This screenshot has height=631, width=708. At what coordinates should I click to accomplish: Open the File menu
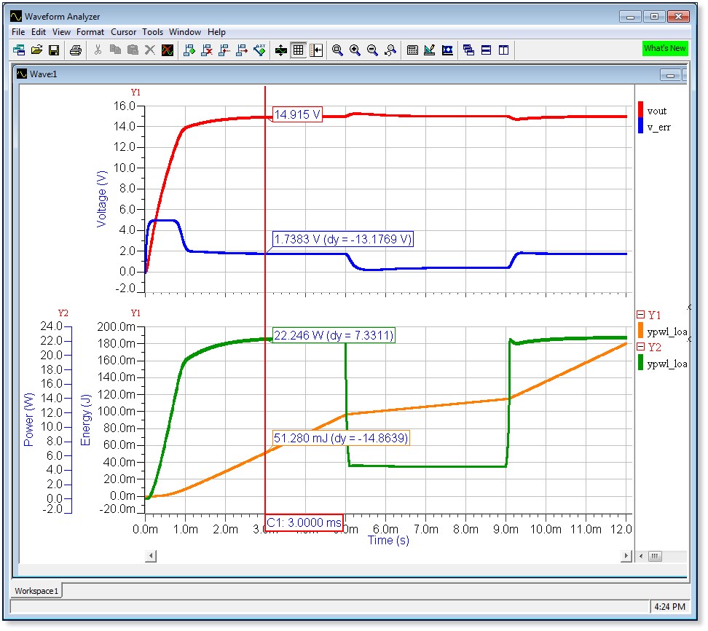(x=18, y=32)
